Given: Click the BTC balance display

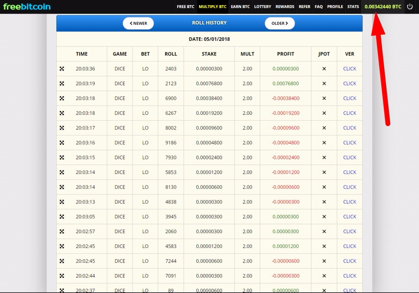Looking at the screenshot, I should pos(383,7).
